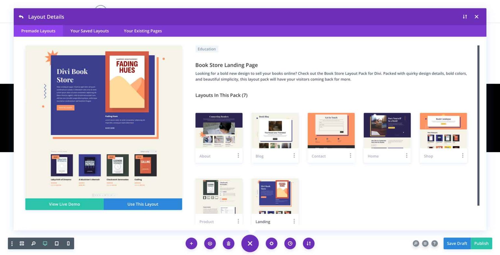Open the three-dot menu in bottom-left toolbar
Screen dimensions: 500x255
12,243
